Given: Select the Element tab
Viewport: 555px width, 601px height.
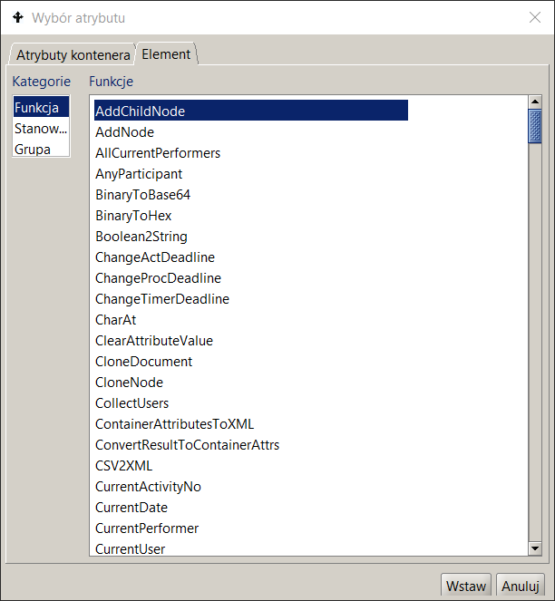Looking at the screenshot, I should pyautogui.click(x=166, y=54).
